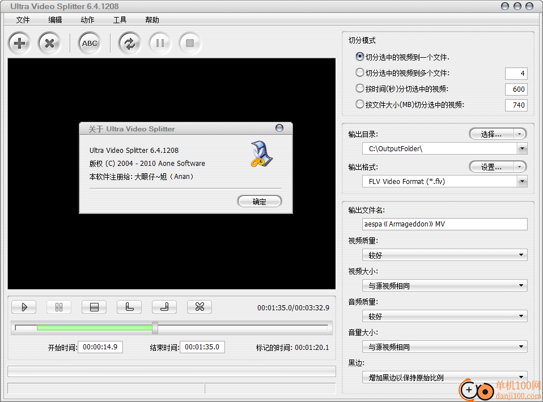This screenshot has height=402, width=543.
Task: Click the marked time text 00:01:20.1
Action: pos(312,347)
